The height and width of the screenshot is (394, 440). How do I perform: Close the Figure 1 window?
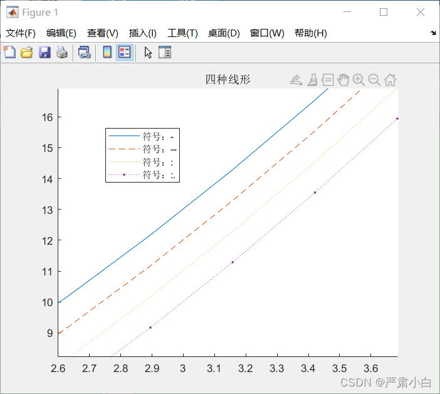click(421, 12)
